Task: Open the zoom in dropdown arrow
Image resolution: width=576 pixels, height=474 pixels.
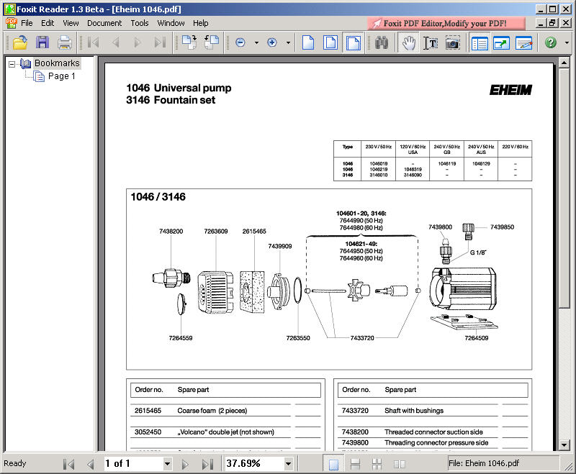Action: 288,42
